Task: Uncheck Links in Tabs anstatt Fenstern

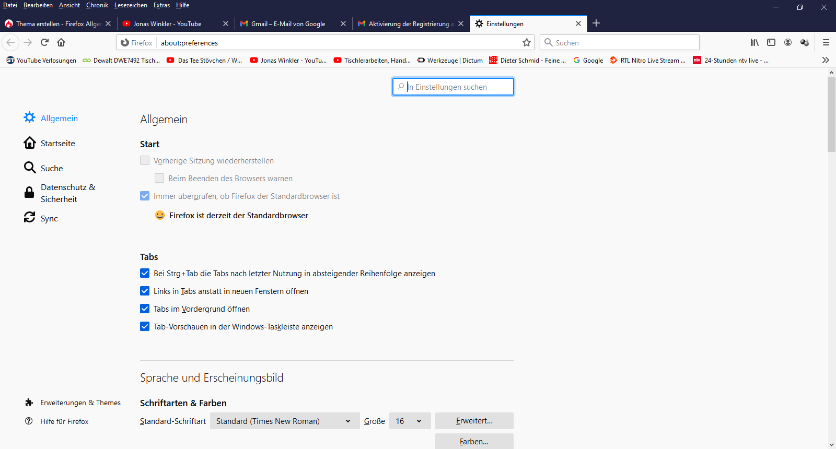Action: [x=145, y=291]
